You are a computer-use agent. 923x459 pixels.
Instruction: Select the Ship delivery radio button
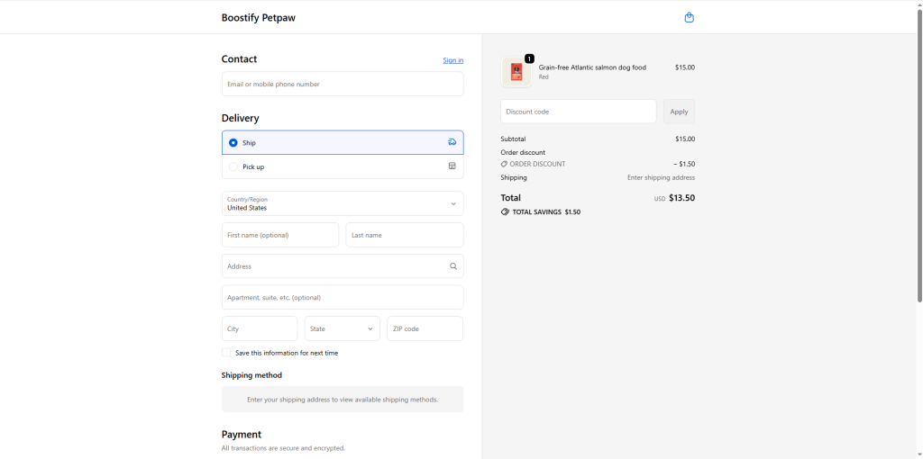[233, 142]
